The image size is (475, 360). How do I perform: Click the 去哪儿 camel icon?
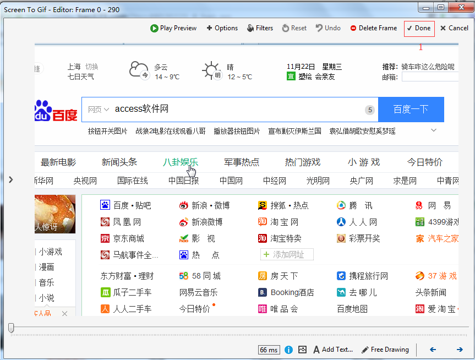pyautogui.click(x=341, y=292)
